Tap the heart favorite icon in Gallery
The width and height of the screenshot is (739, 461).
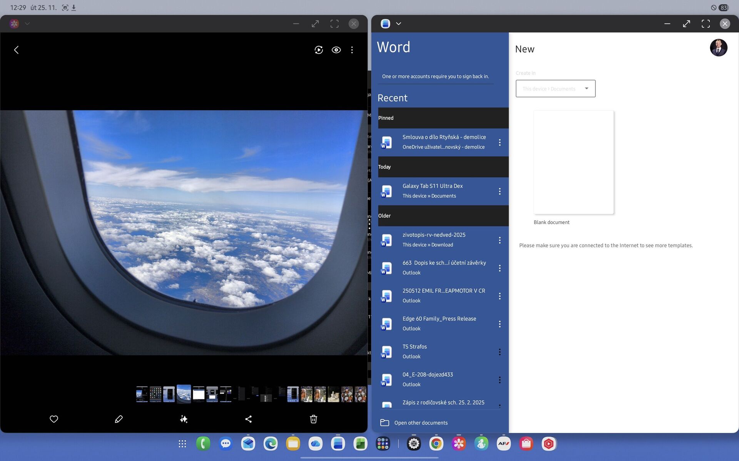coord(54,419)
